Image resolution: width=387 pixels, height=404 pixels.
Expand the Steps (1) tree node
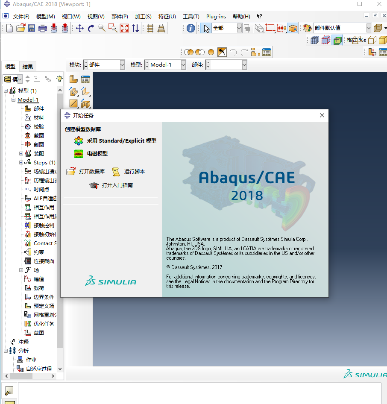21,162
